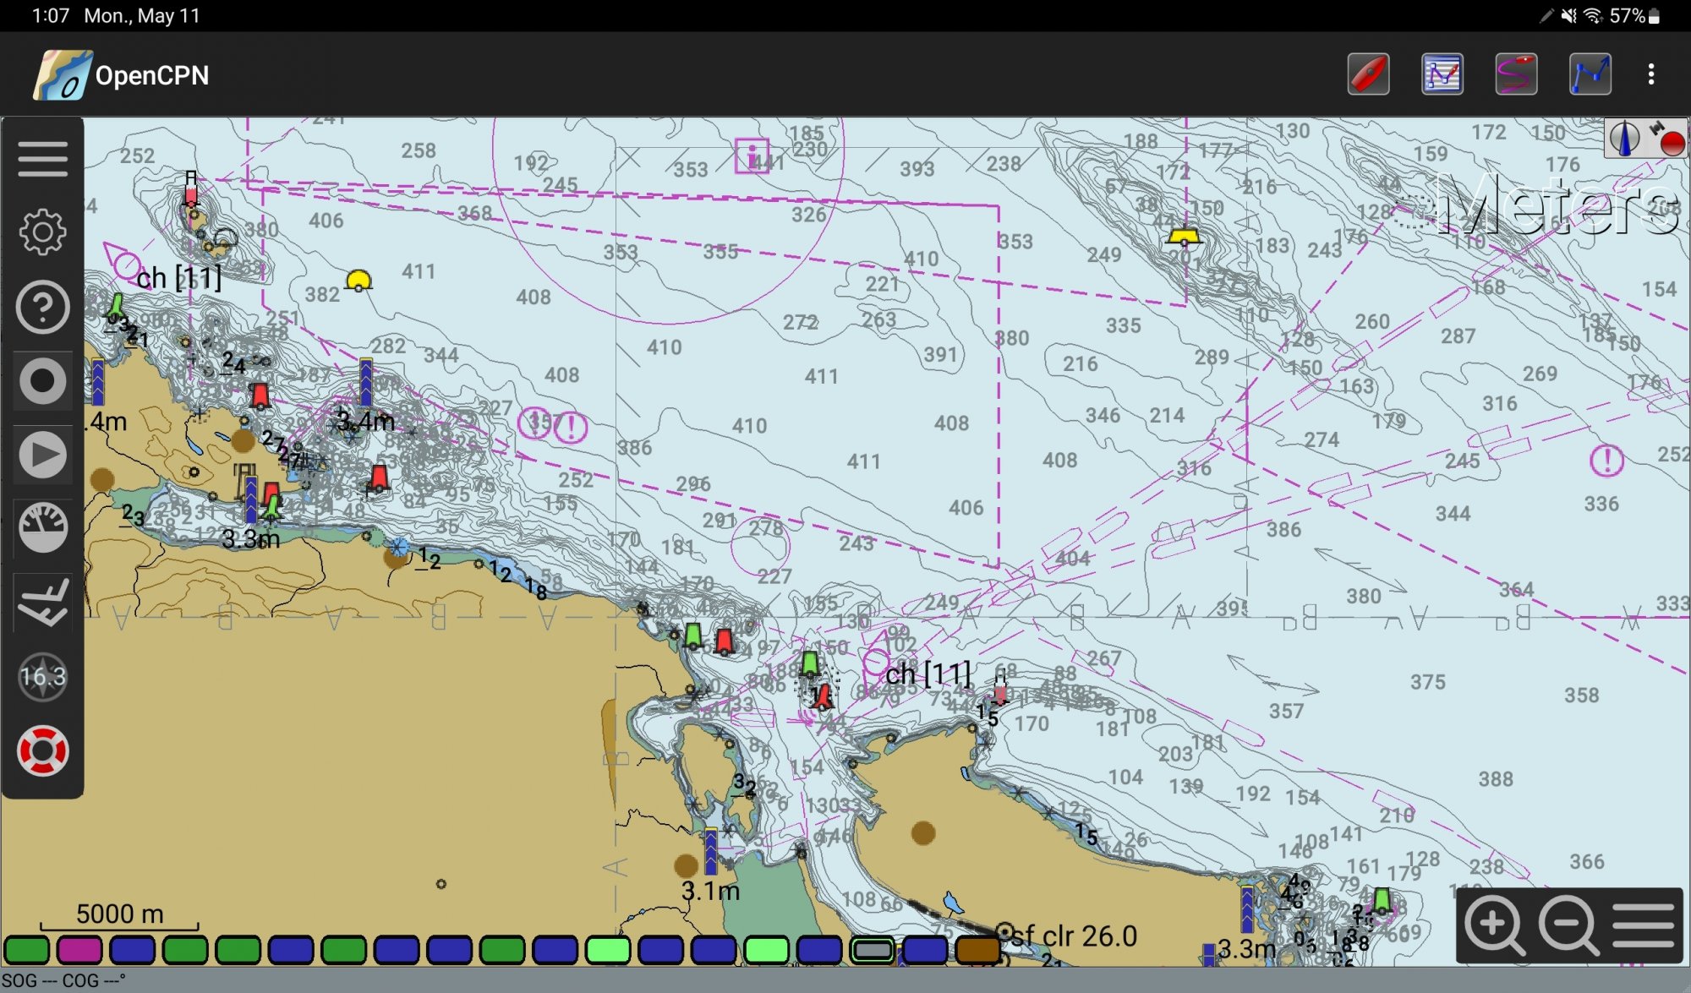Open the help question mark icon

(42, 307)
